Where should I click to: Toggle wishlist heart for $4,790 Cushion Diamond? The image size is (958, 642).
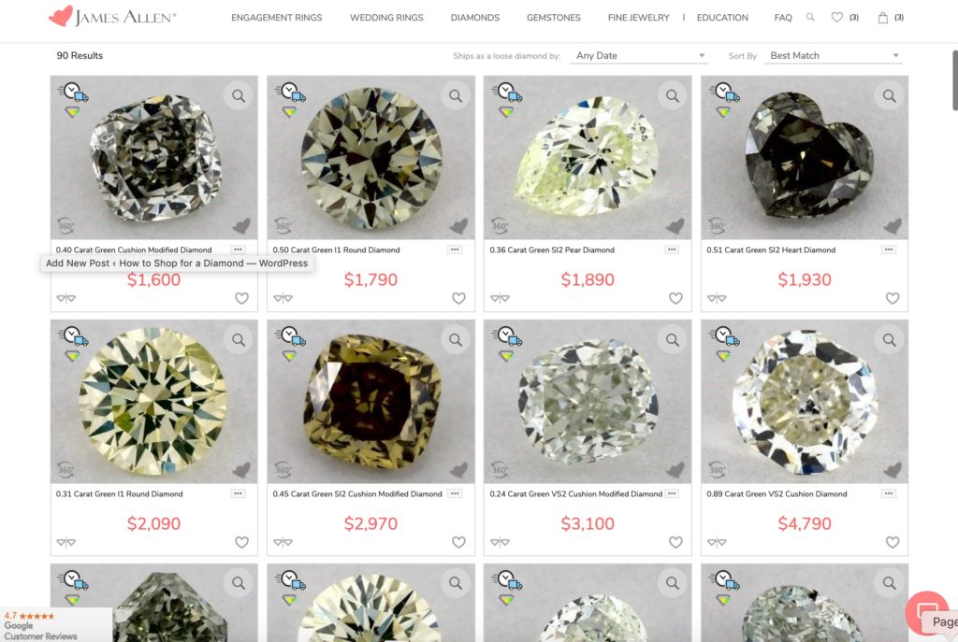point(893,542)
